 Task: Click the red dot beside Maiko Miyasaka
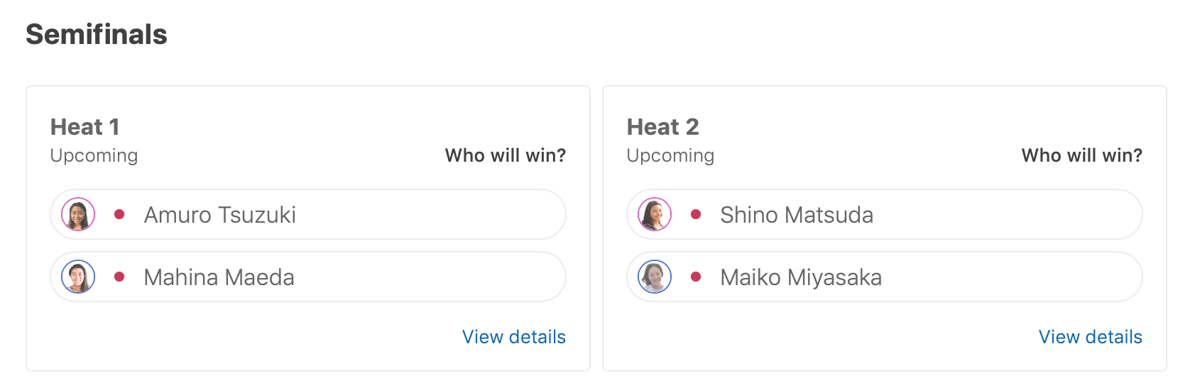click(696, 277)
